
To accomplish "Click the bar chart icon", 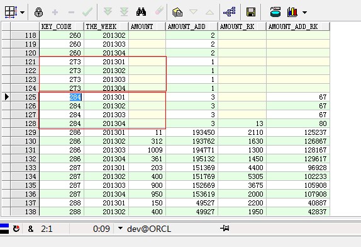I will [292, 12].
